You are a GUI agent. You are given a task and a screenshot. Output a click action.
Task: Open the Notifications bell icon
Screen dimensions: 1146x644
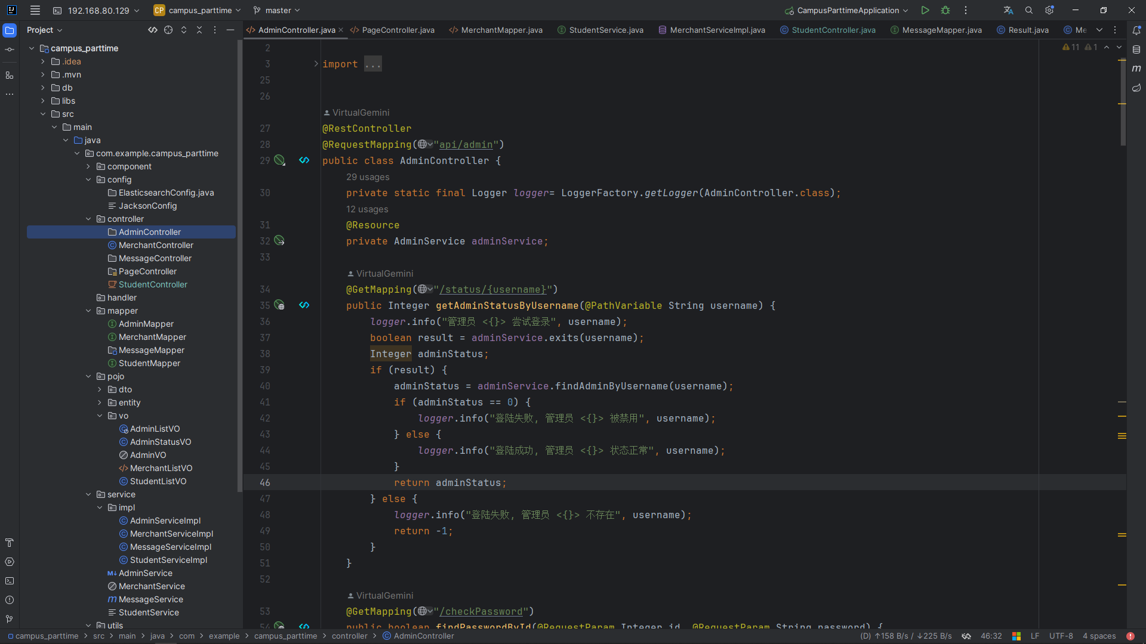pyautogui.click(x=1136, y=30)
